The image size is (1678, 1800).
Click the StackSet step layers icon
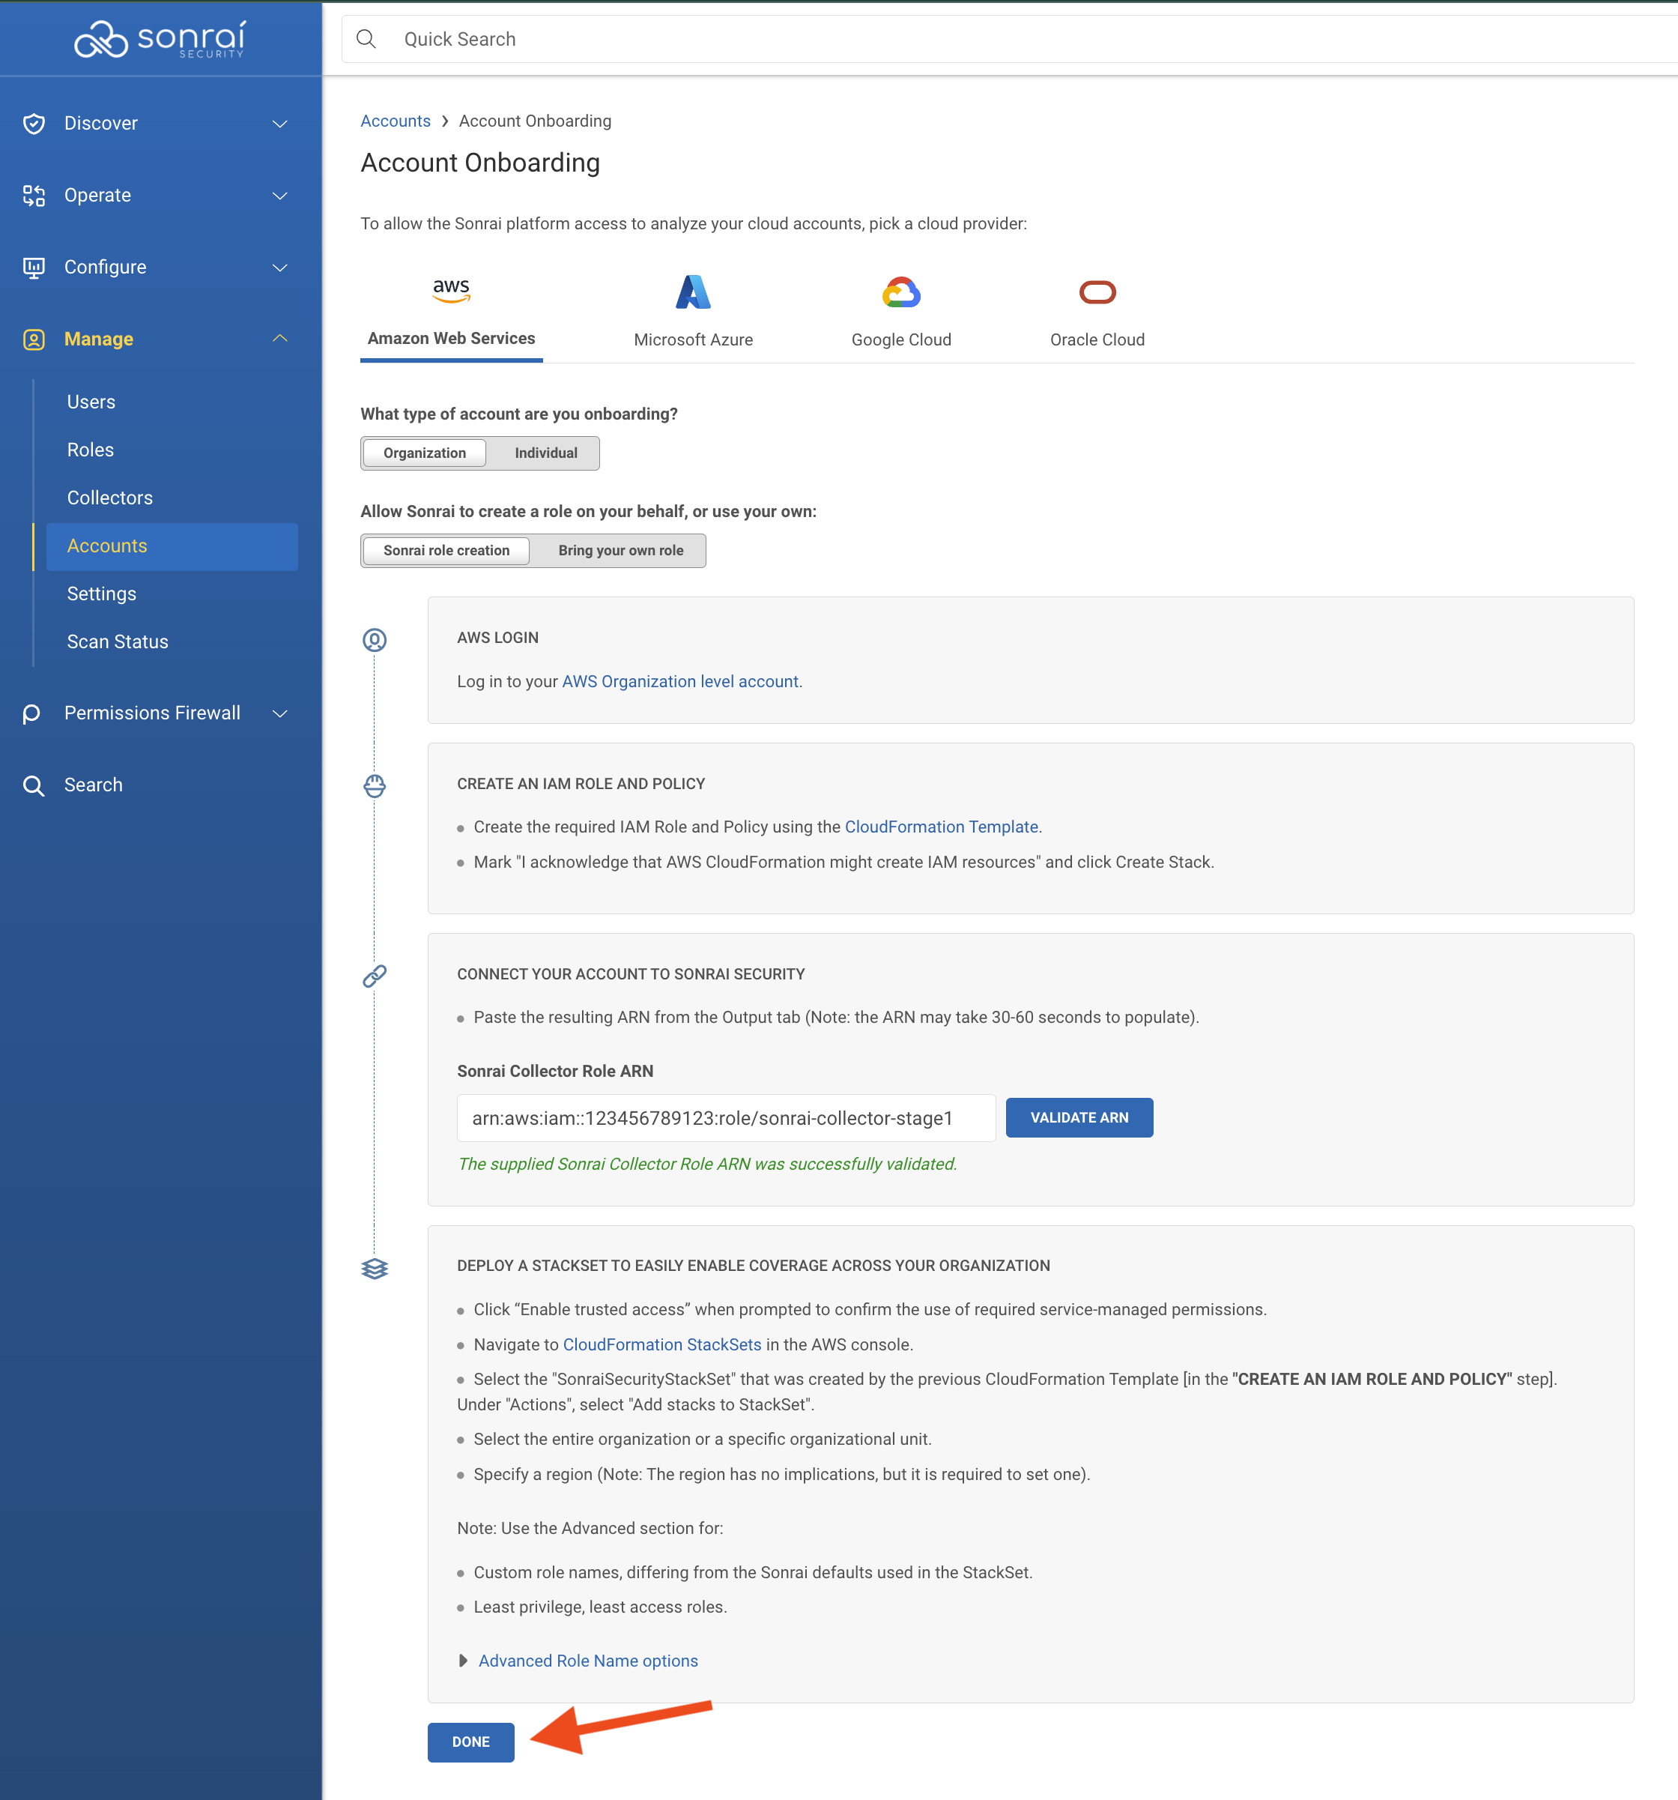pos(375,1269)
